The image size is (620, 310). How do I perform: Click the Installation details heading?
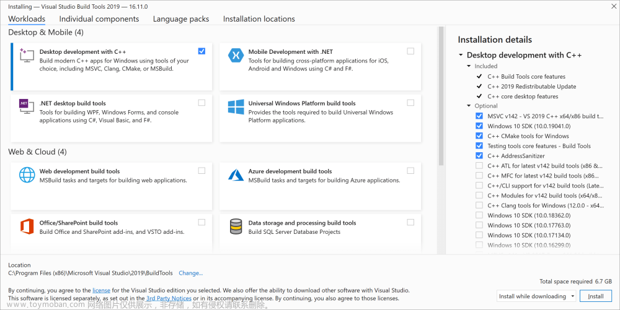point(495,40)
